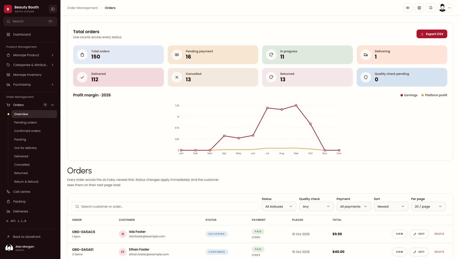Expand Categories & Attributes submenu
This screenshot has width=460, height=259.
click(x=52, y=65)
